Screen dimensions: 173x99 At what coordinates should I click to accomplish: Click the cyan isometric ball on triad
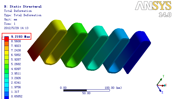(165, 85)
